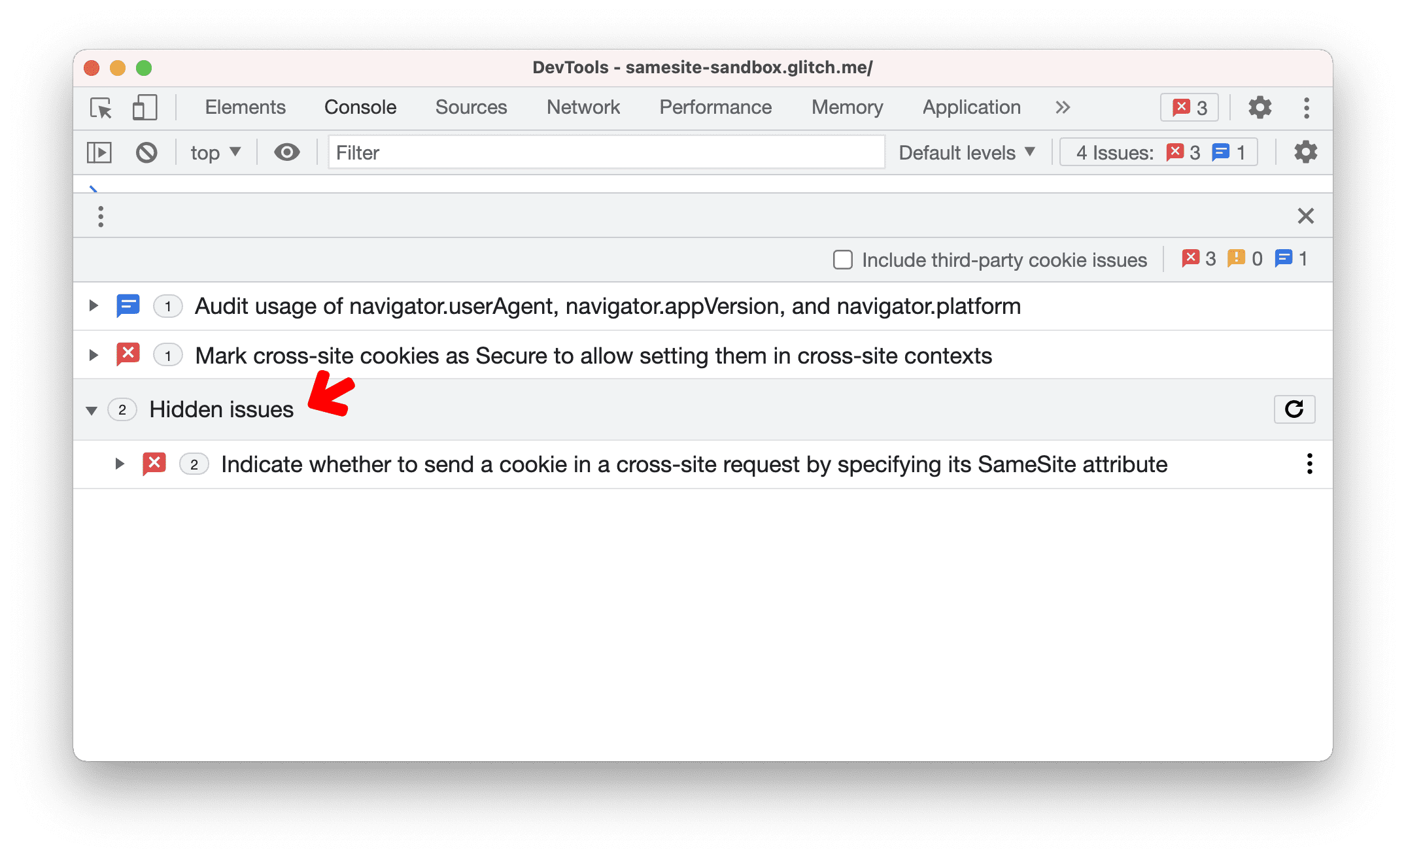Viewport: 1406px width, 858px height.
Task: Click the settings gear icon
Action: 1258,107
